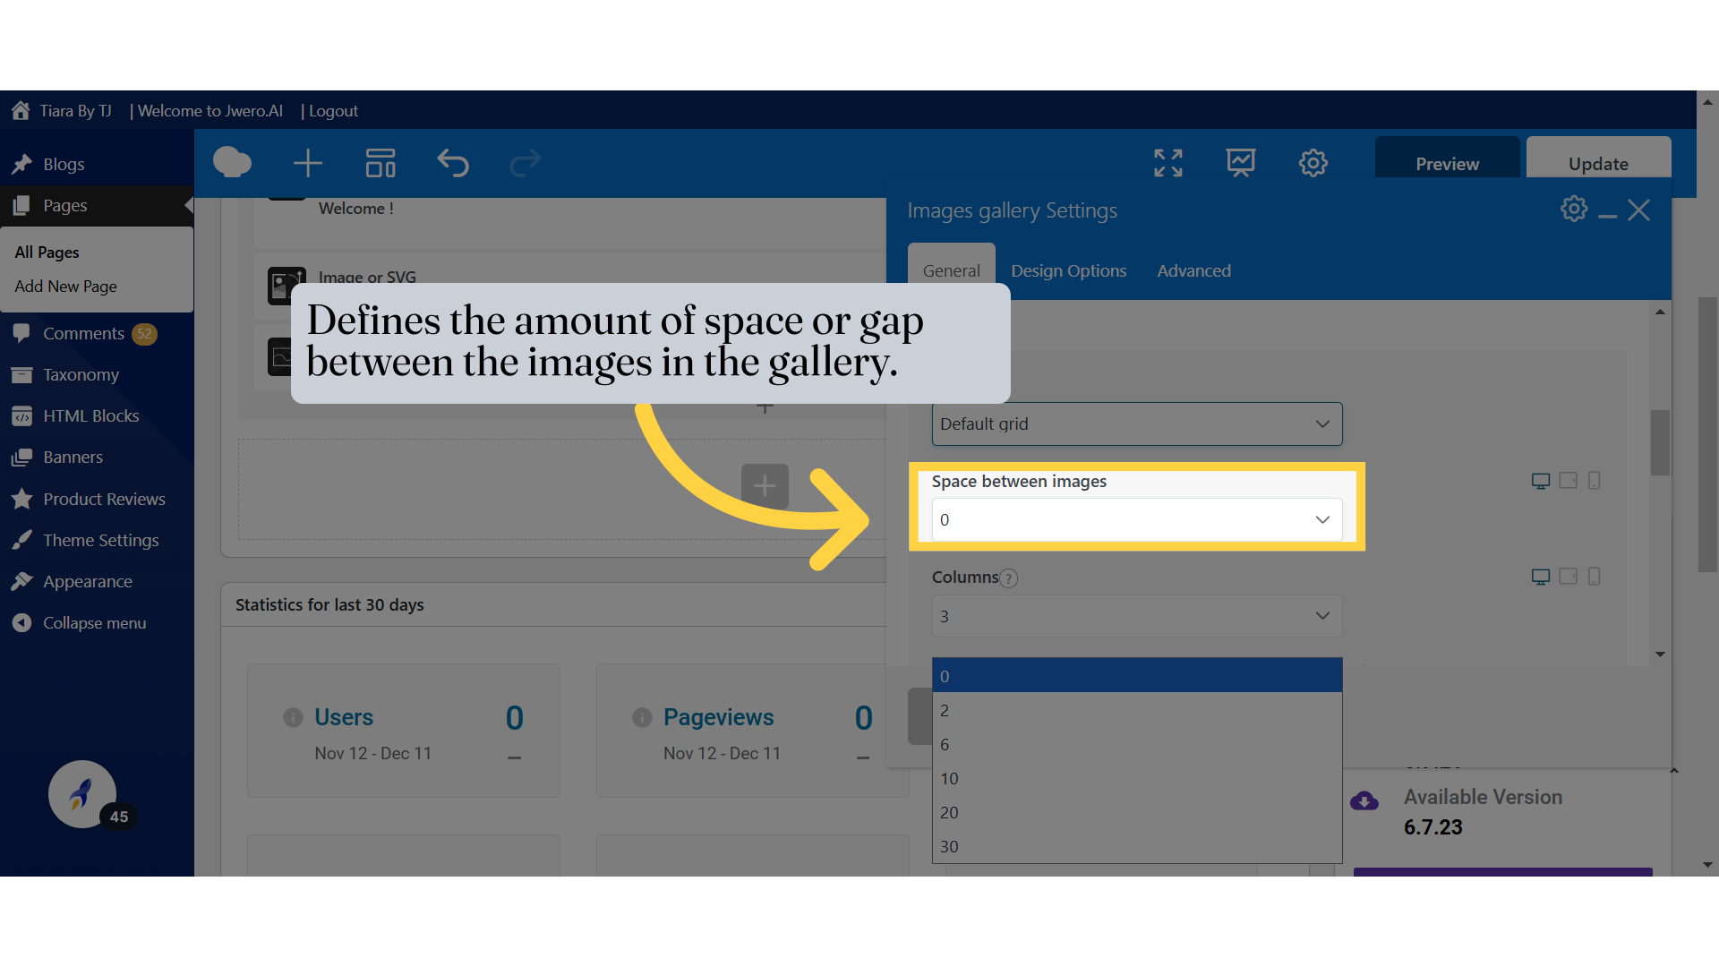Screen dimensions: 1719x967
Task: Expand the Columns dropdown showing 3
Action: pos(1136,616)
